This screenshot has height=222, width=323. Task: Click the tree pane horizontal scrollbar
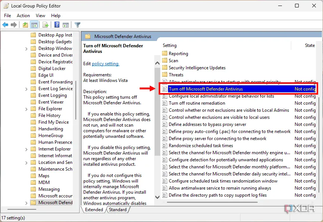click(22, 209)
